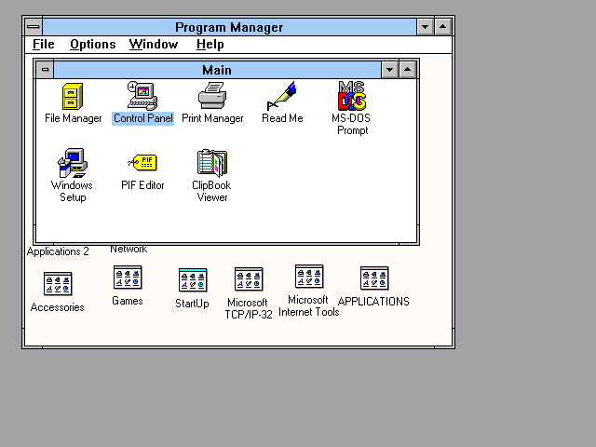Select the Games program group icon
This screenshot has height=447, width=596.
click(x=128, y=278)
